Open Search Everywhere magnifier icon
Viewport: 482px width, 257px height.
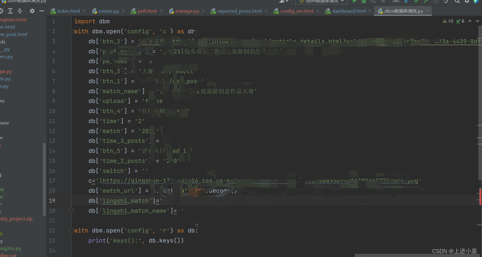[457, 1]
